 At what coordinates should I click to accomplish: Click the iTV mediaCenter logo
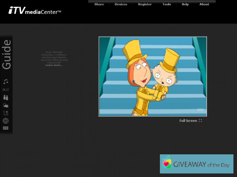35,11
